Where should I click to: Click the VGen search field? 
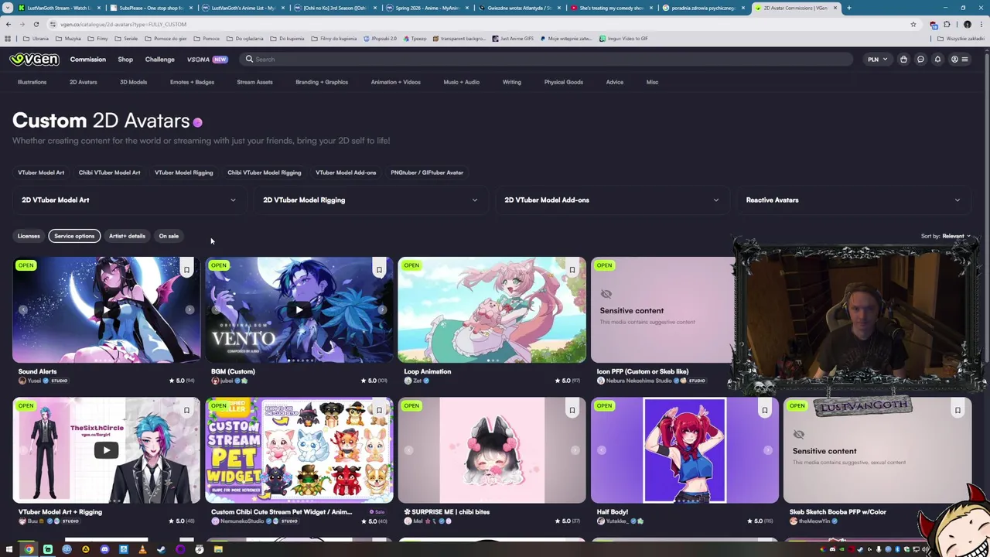coord(545,60)
